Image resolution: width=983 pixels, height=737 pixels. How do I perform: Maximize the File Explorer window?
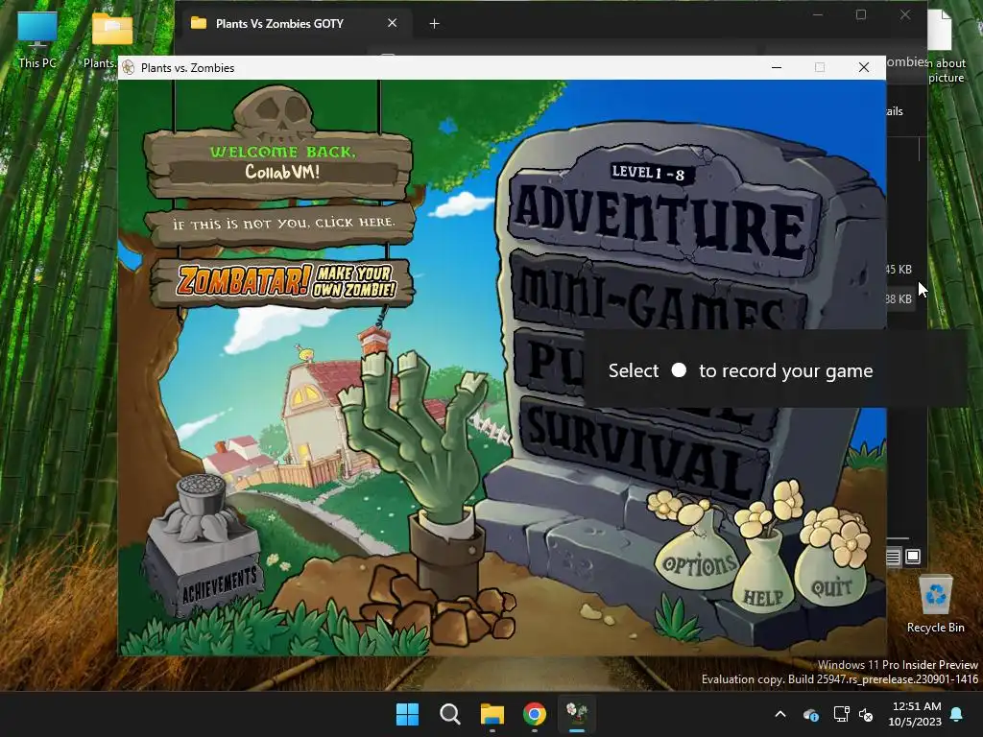[x=861, y=15]
